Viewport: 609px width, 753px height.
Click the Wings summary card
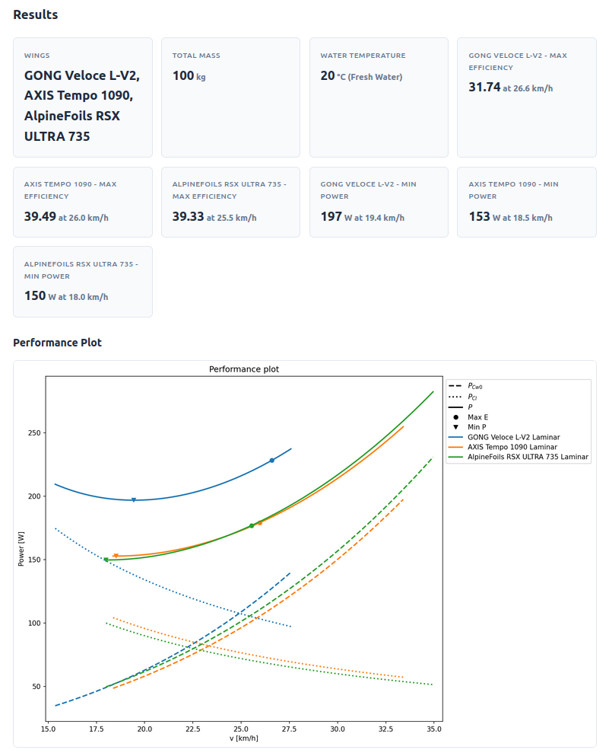83,97
